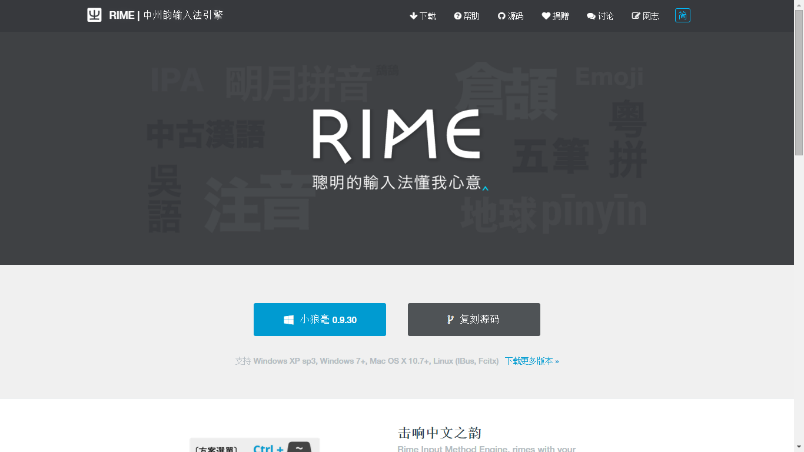Viewport: 804px width, 452px height.
Task: Click the scrollbar down arrow
Action: (799, 447)
